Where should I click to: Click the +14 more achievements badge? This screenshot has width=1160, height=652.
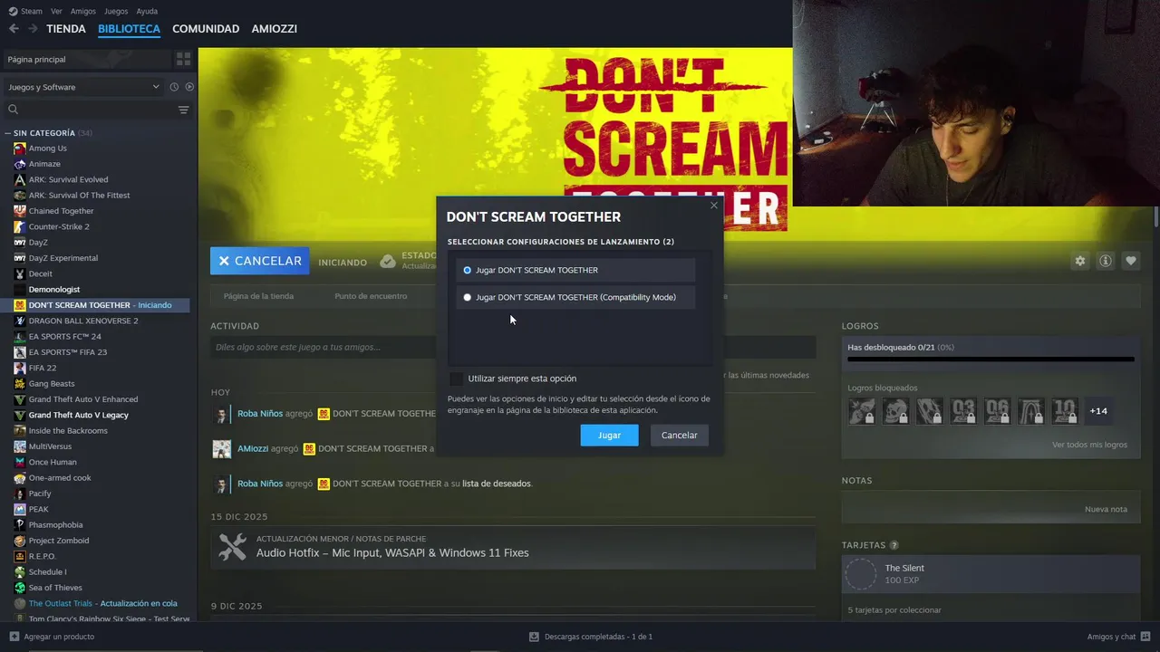[1098, 411]
